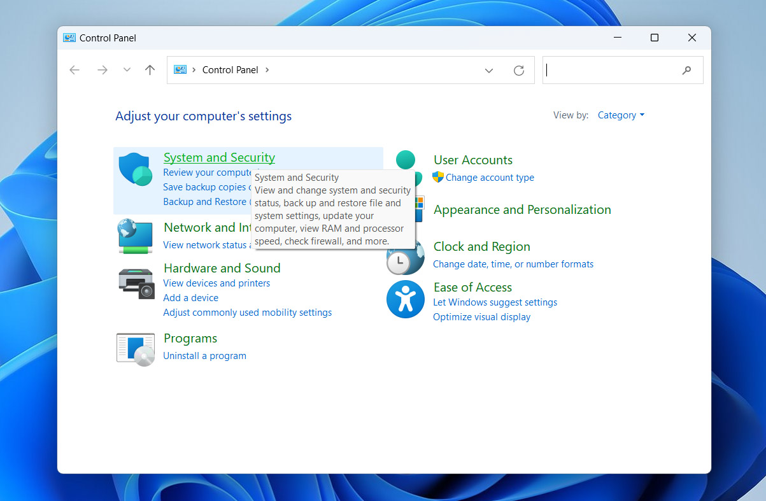
Task: Open the View by Category dropdown
Action: (x=621, y=115)
